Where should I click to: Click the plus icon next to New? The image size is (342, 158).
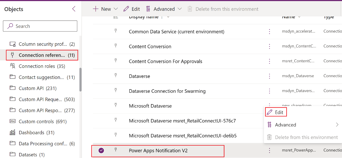tap(95, 9)
